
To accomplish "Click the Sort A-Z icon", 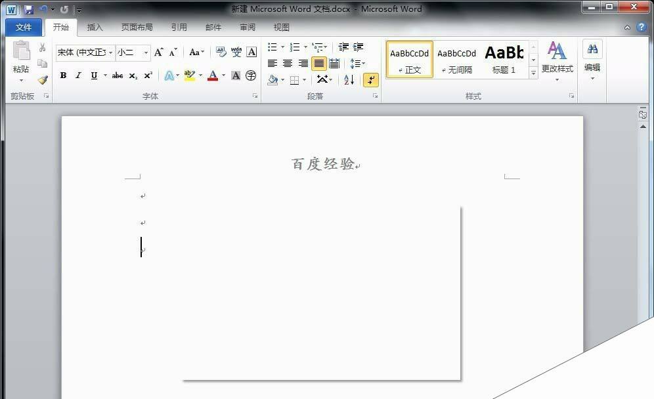I will click(x=349, y=79).
